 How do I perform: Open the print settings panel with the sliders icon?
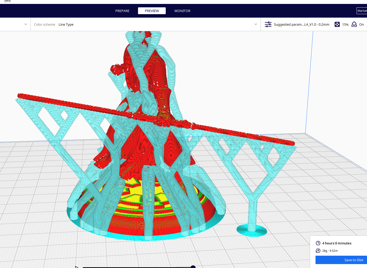pyautogui.click(x=268, y=24)
